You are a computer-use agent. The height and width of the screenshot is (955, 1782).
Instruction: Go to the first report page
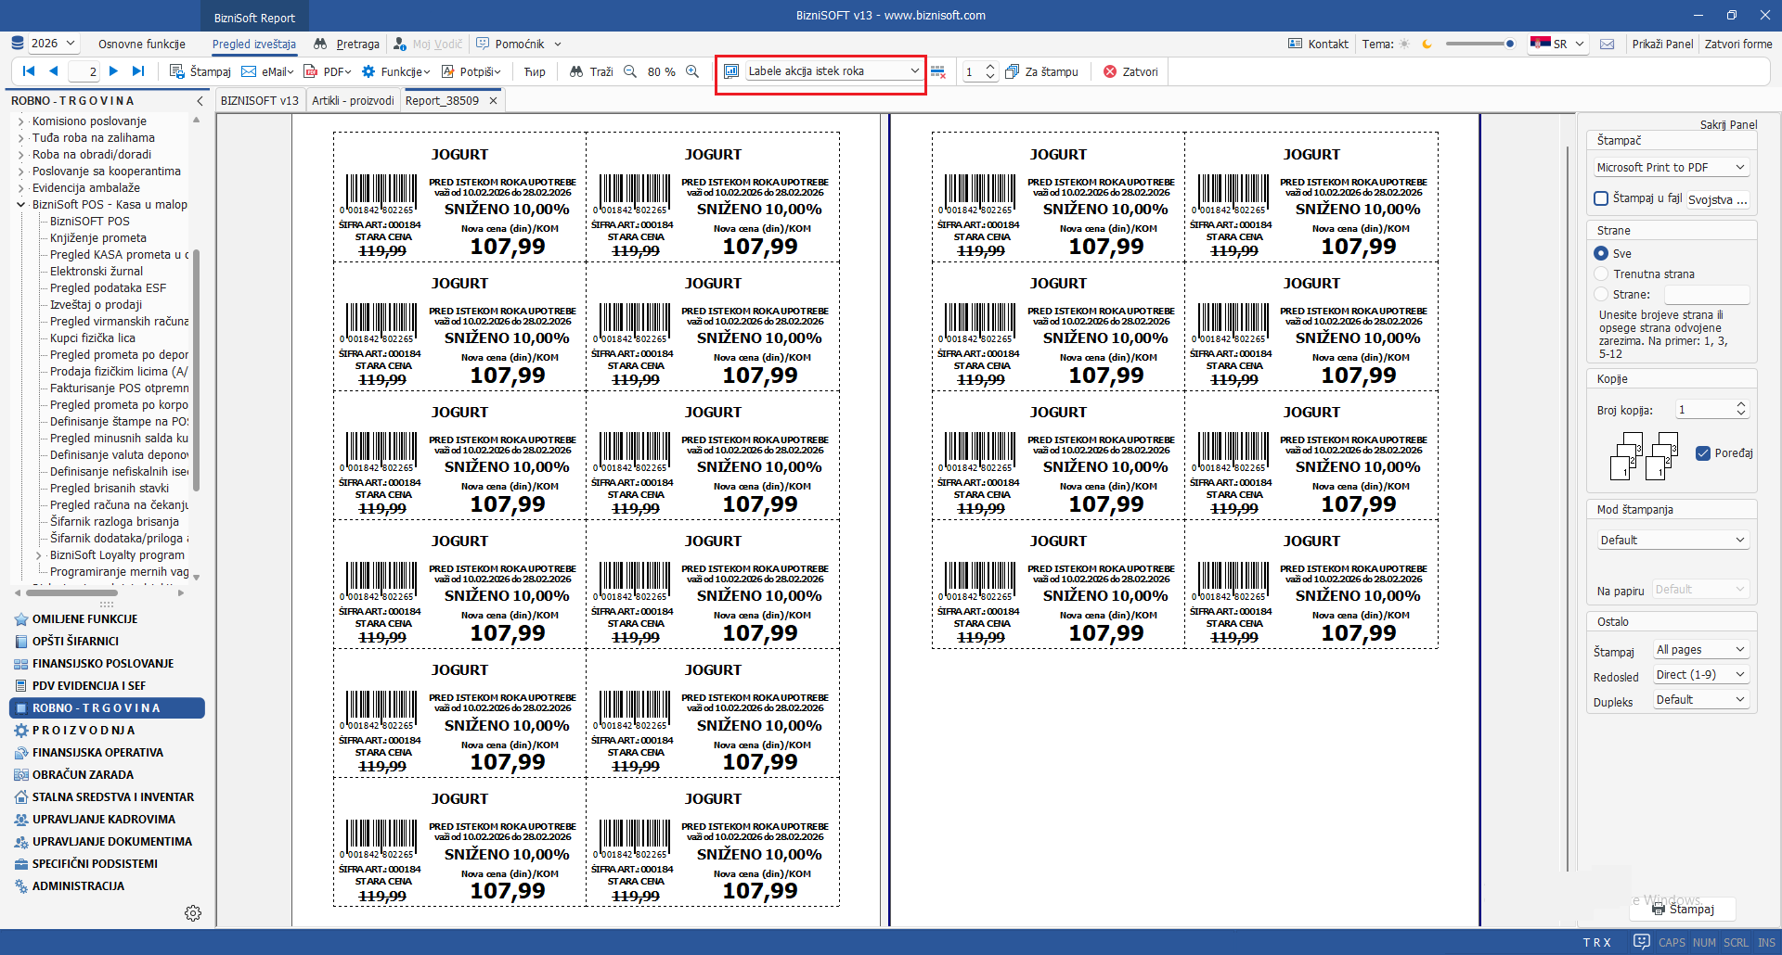(x=29, y=71)
